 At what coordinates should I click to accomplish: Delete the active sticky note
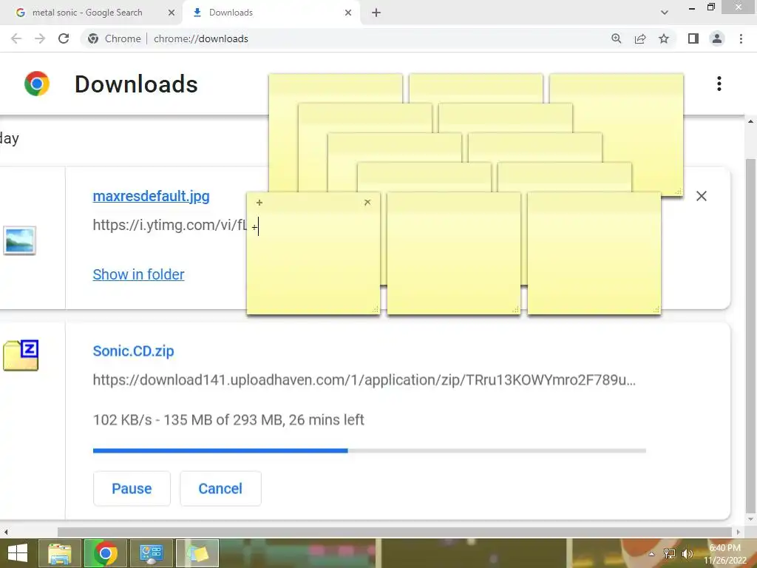(367, 203)
